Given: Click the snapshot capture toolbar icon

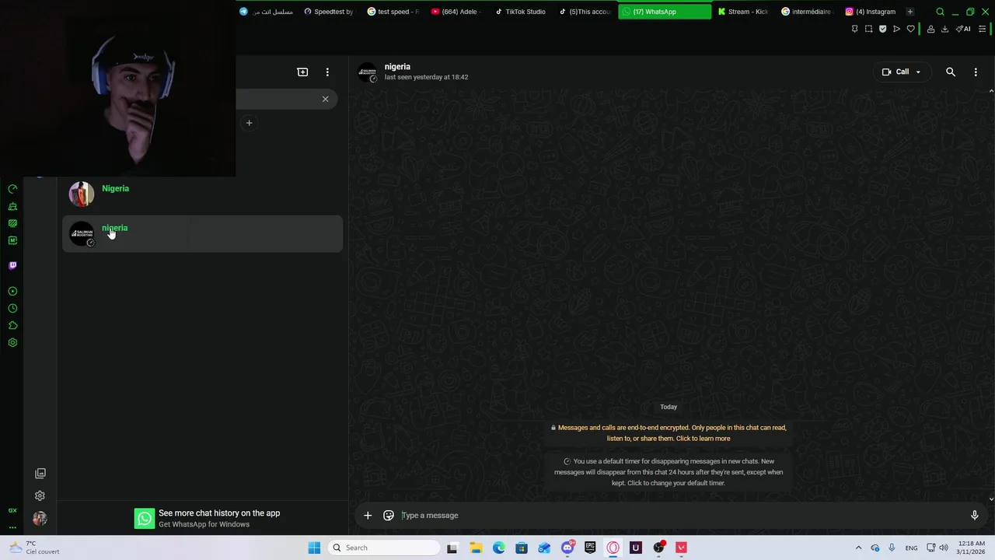Looking at the screenshot, I should pyautogui.click(x=868, y=29).
